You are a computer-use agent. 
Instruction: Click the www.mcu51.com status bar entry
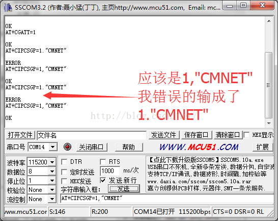25,212
